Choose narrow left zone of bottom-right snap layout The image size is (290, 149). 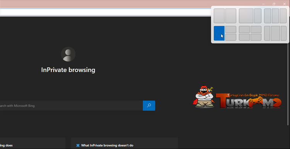[x=267, y=33]
